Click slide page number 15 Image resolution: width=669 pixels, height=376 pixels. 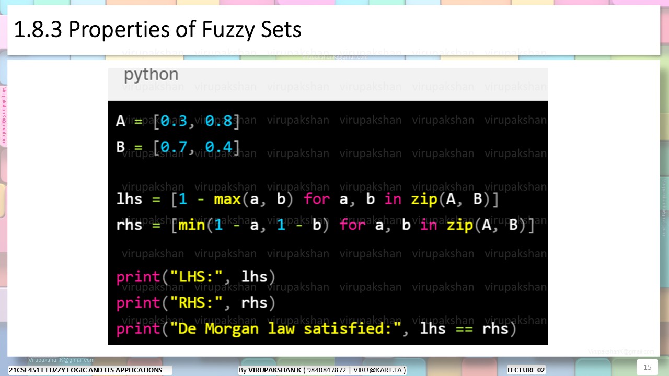pyautogui.click(x=647, y=367)
